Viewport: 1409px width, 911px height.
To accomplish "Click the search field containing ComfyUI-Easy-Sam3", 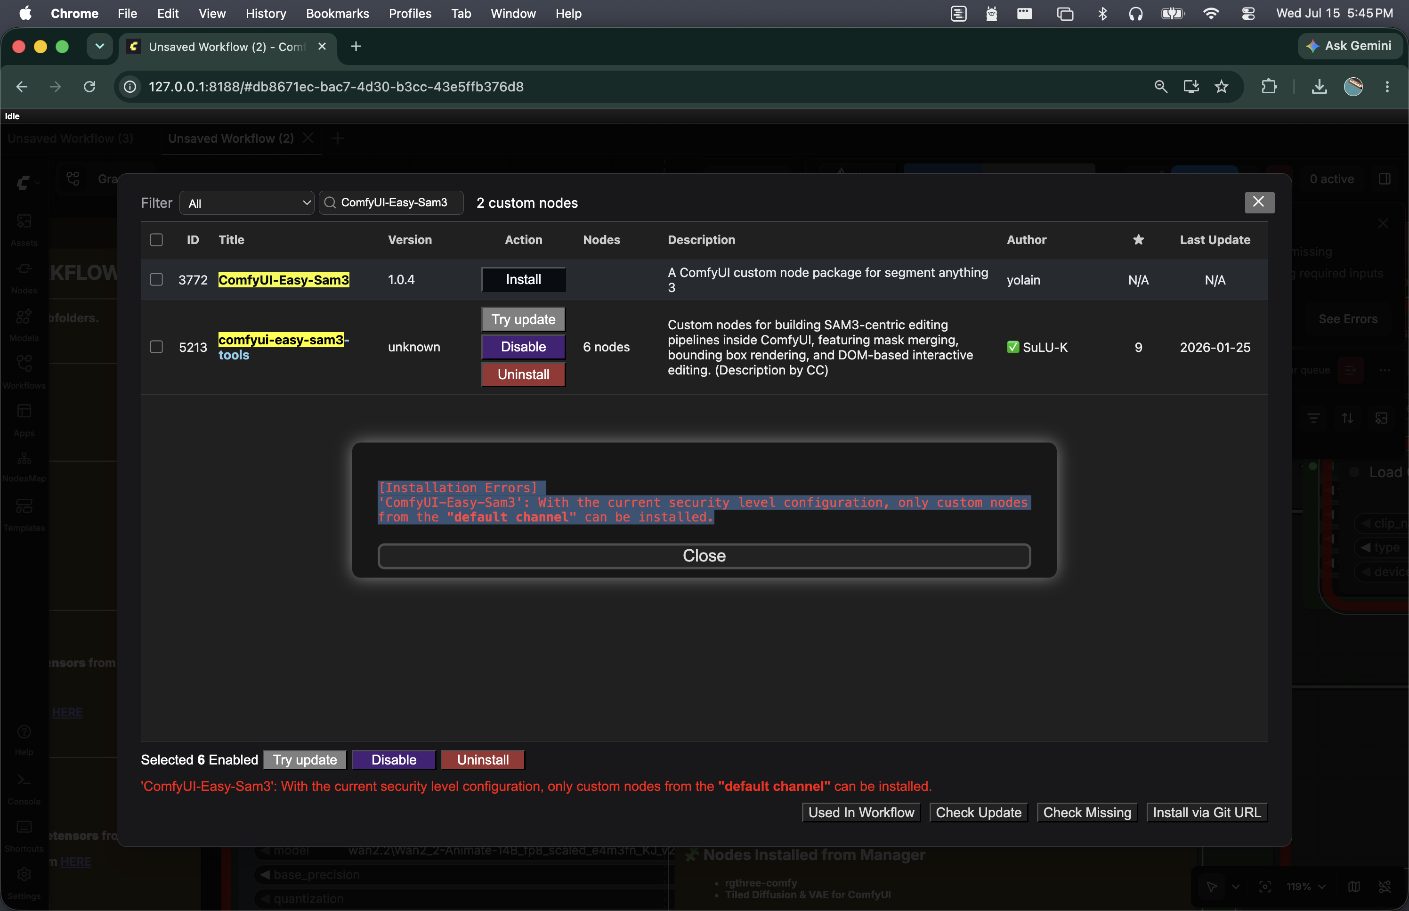I will 391,202.
